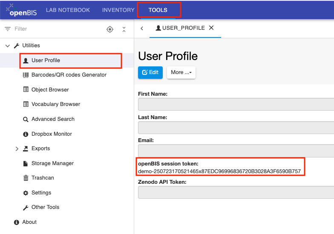
Task: Click the barcode icon
Action: tap(26, 75)
